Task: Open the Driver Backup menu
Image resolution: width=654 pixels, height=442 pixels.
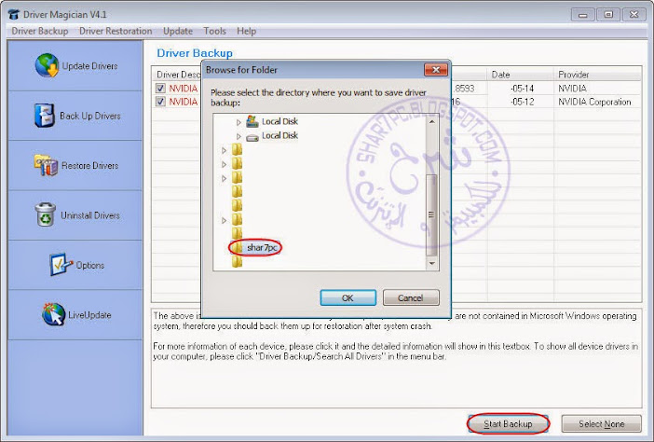Action: (x=40, y=31)
